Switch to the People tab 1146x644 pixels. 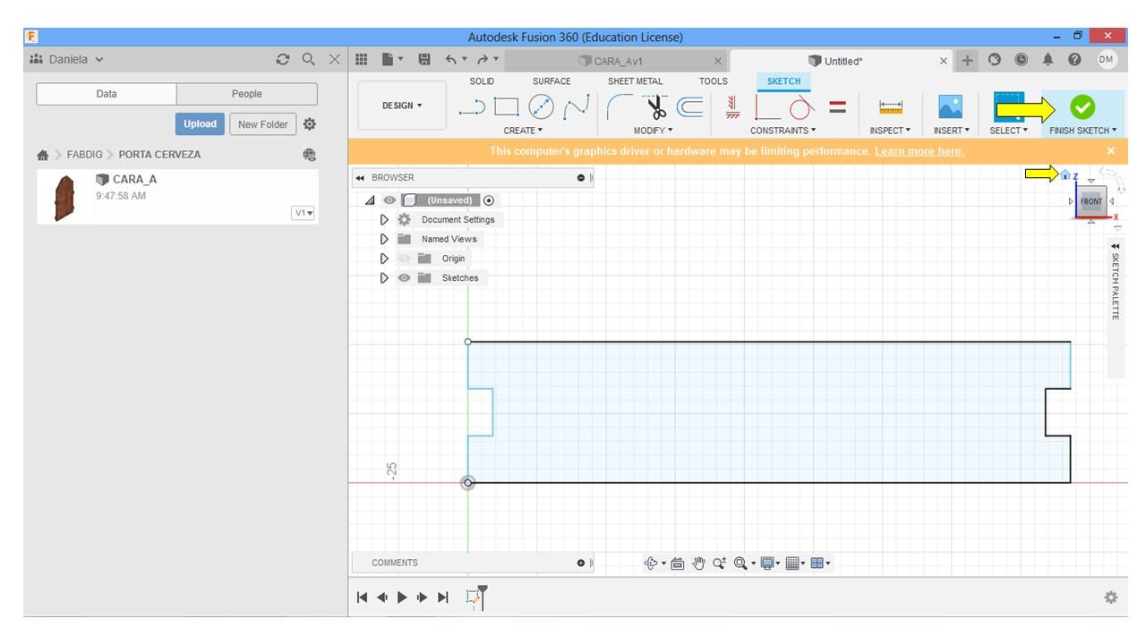[x=247, y=94]
